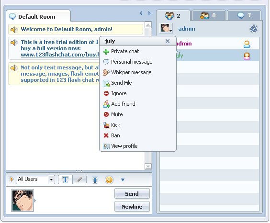Click the orange arrow beside All Users
Image resolution: width=270 pixels, height=223 pixels.
[11, 179]
